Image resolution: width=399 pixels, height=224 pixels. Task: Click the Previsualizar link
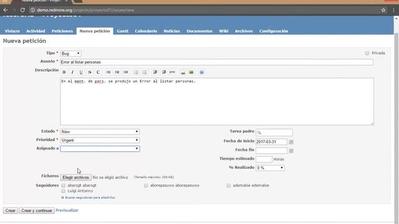(x=67, y=210)
